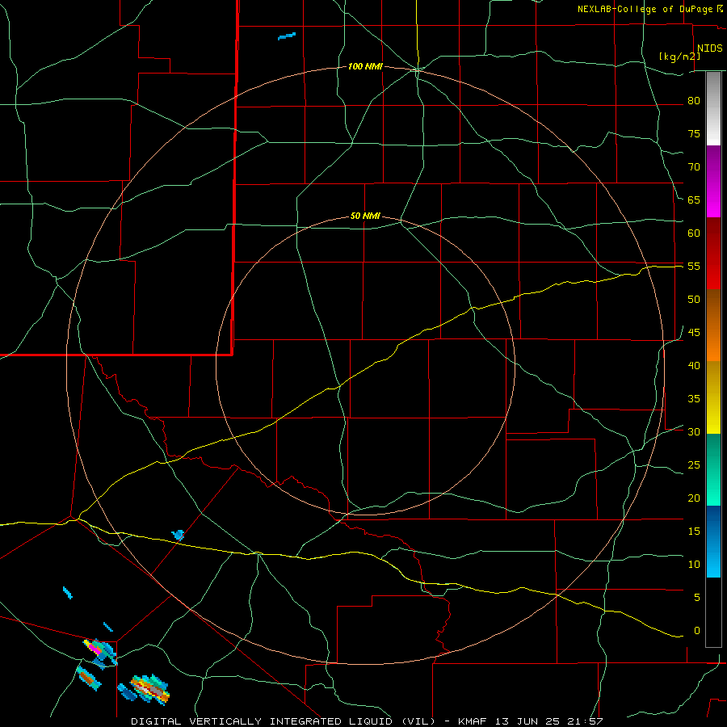The width and height of the screenshot is (727, 727).
Task: Click the 65 value on the VIL scale
Action: tap(694, 200)
